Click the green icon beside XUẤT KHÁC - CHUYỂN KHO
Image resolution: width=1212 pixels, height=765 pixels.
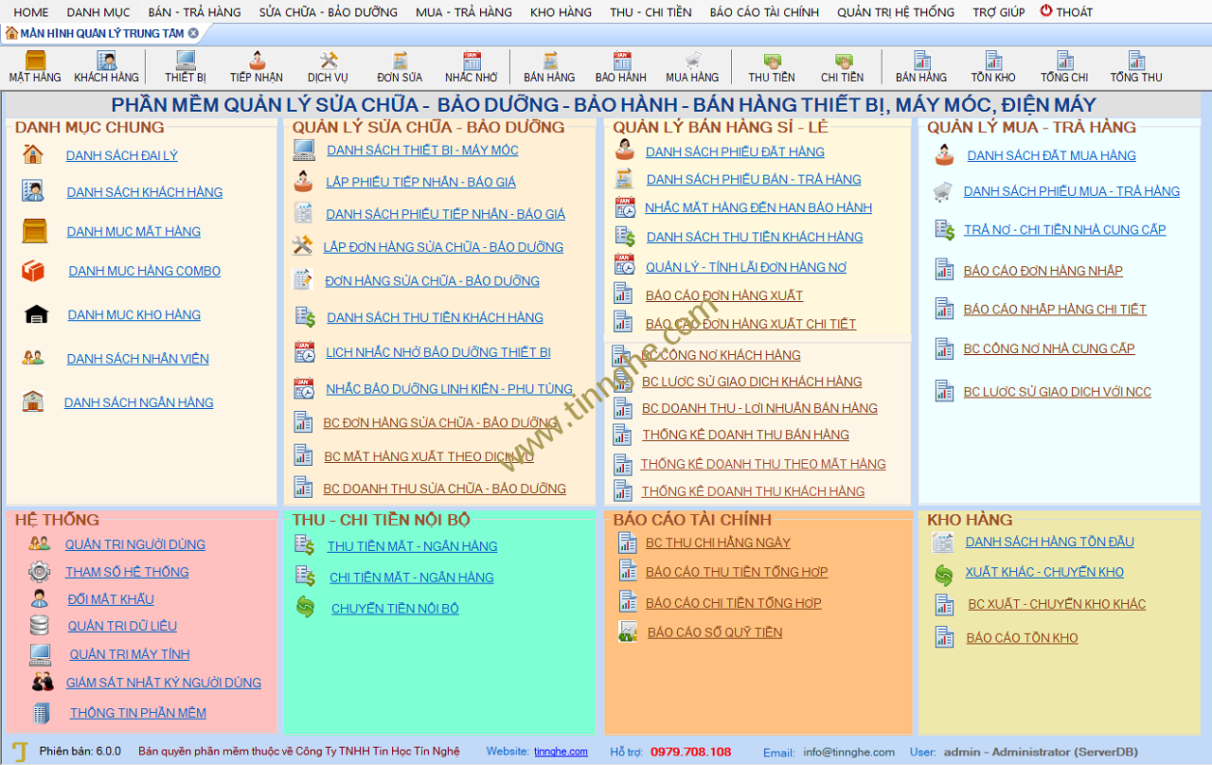point(944,574)
